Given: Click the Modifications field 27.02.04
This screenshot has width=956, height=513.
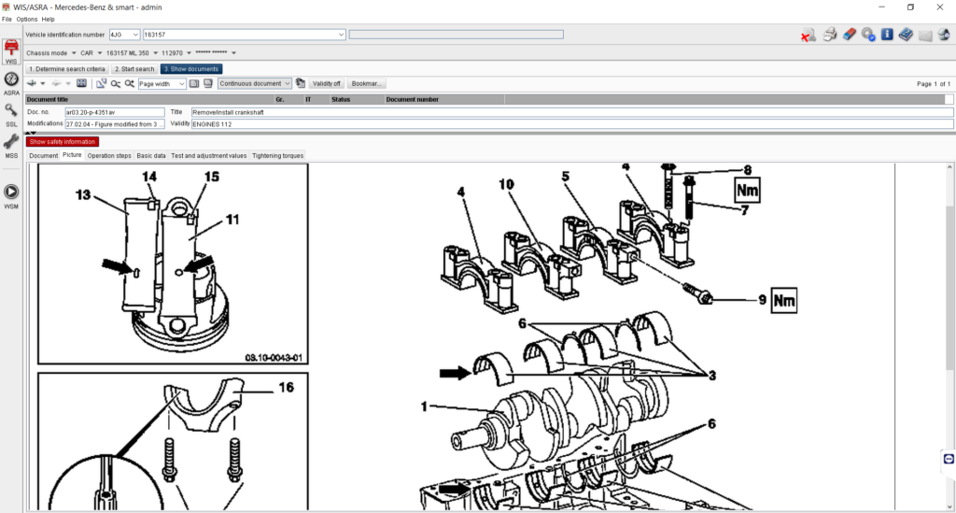Looking at the screenshot, I should coord(115,124).
